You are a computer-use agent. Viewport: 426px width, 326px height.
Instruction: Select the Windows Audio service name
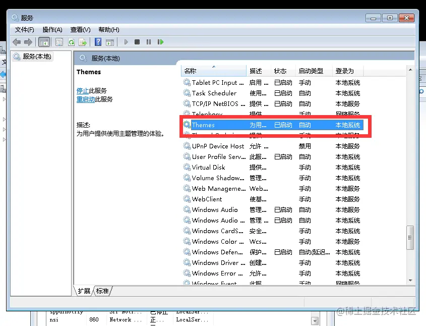point(215,209)
